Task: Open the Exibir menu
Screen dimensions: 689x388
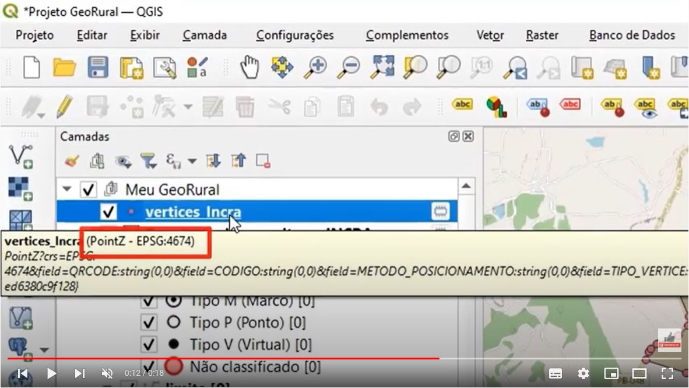Action: [x=145, y=35]
